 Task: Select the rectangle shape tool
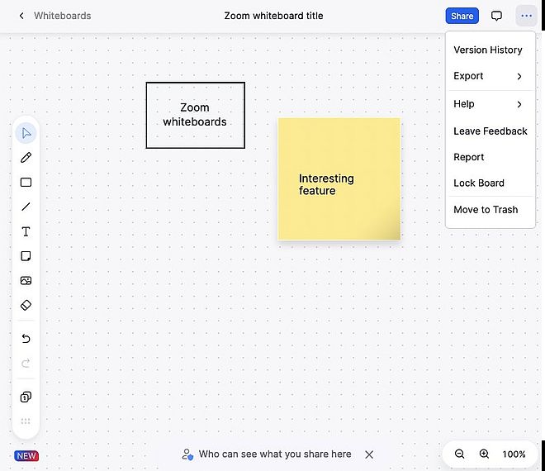26,183
